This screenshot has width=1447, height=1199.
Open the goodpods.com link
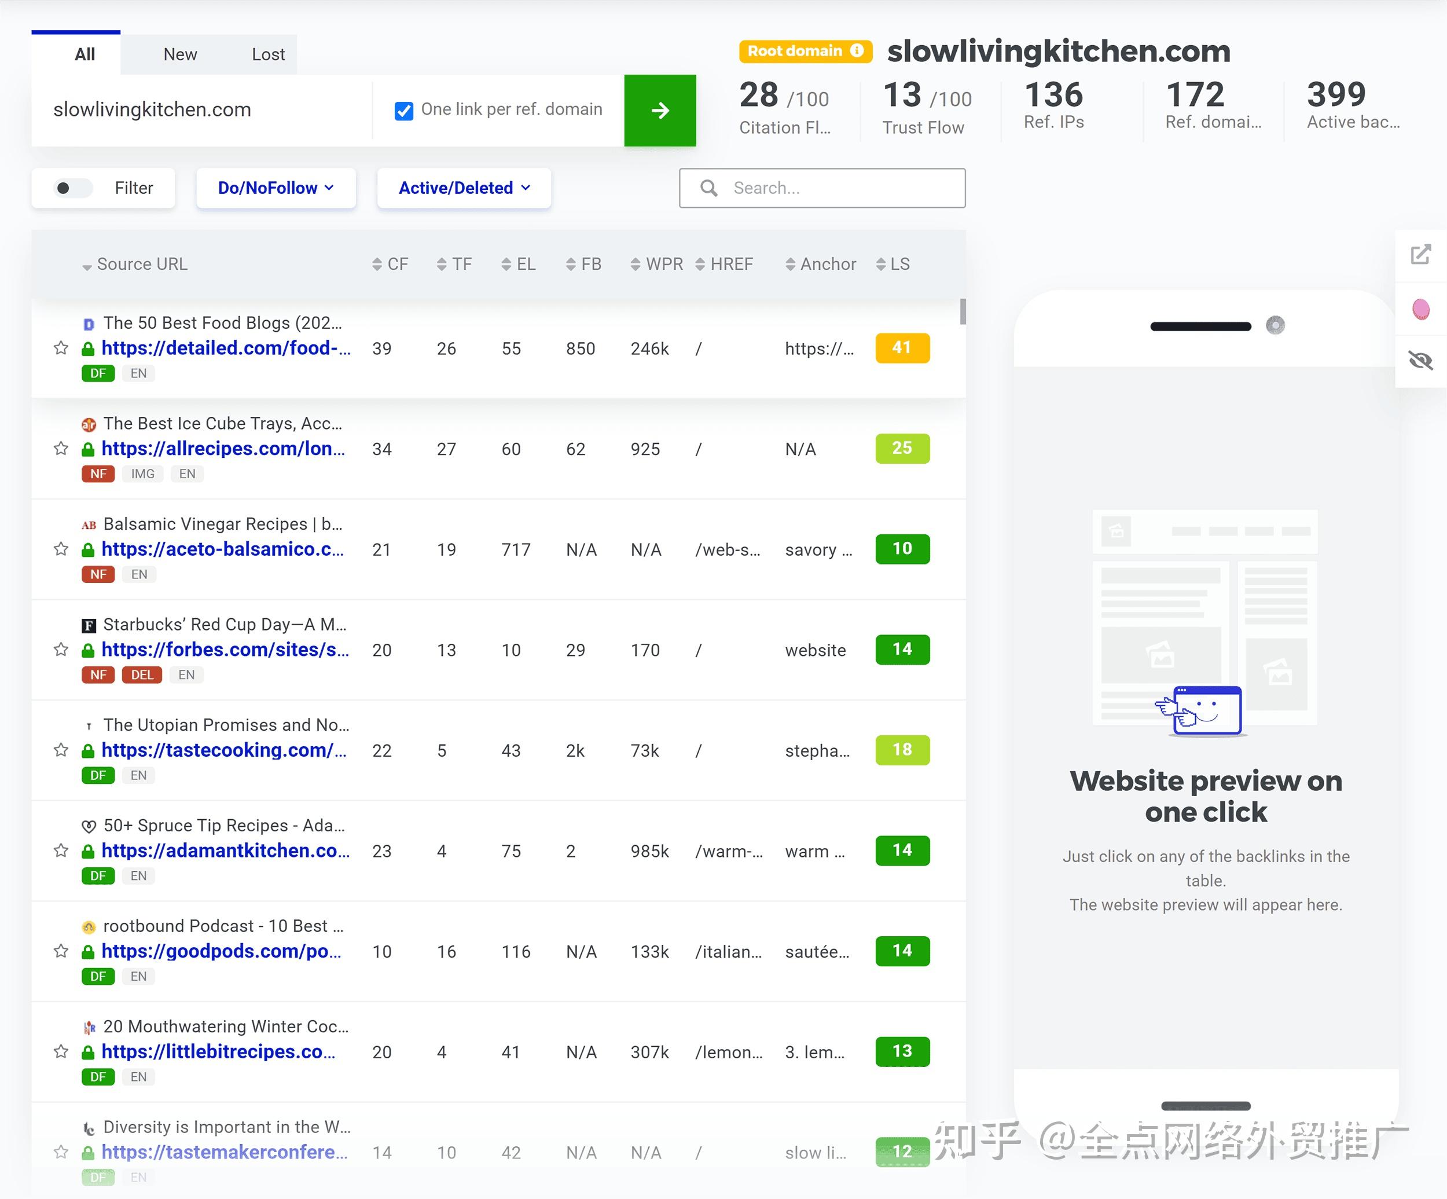(x=221, y=952)
